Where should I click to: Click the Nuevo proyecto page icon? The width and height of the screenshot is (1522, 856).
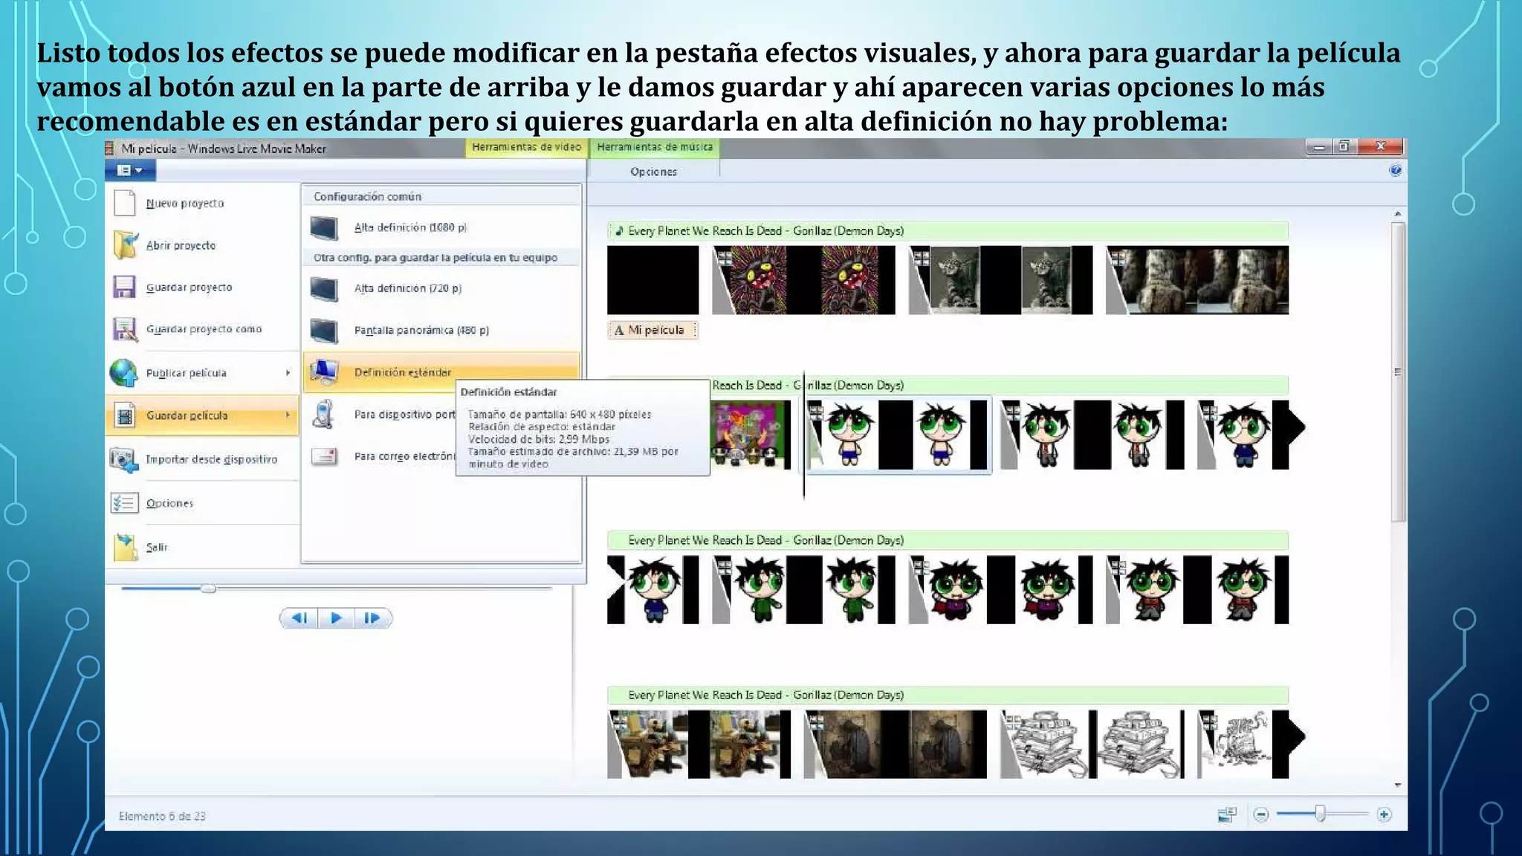(x=125, y=203)
